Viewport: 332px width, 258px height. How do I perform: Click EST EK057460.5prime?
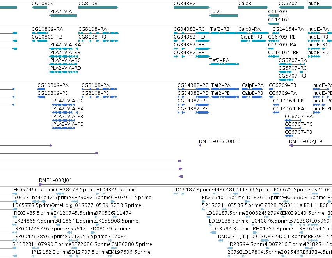click(34, 190)
